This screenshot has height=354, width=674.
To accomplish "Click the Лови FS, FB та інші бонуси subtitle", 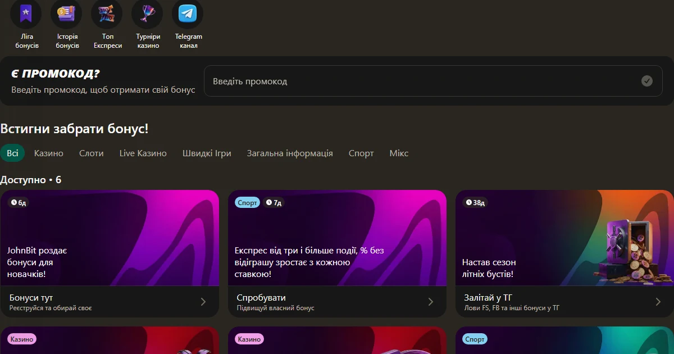I will [512, 308].
